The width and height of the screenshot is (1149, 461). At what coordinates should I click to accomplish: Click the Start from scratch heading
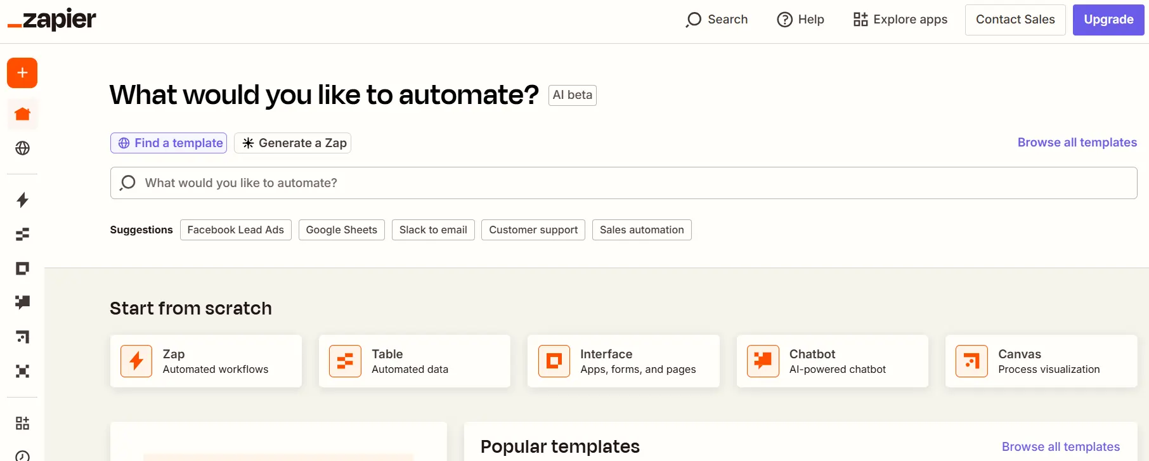point(191,308)
